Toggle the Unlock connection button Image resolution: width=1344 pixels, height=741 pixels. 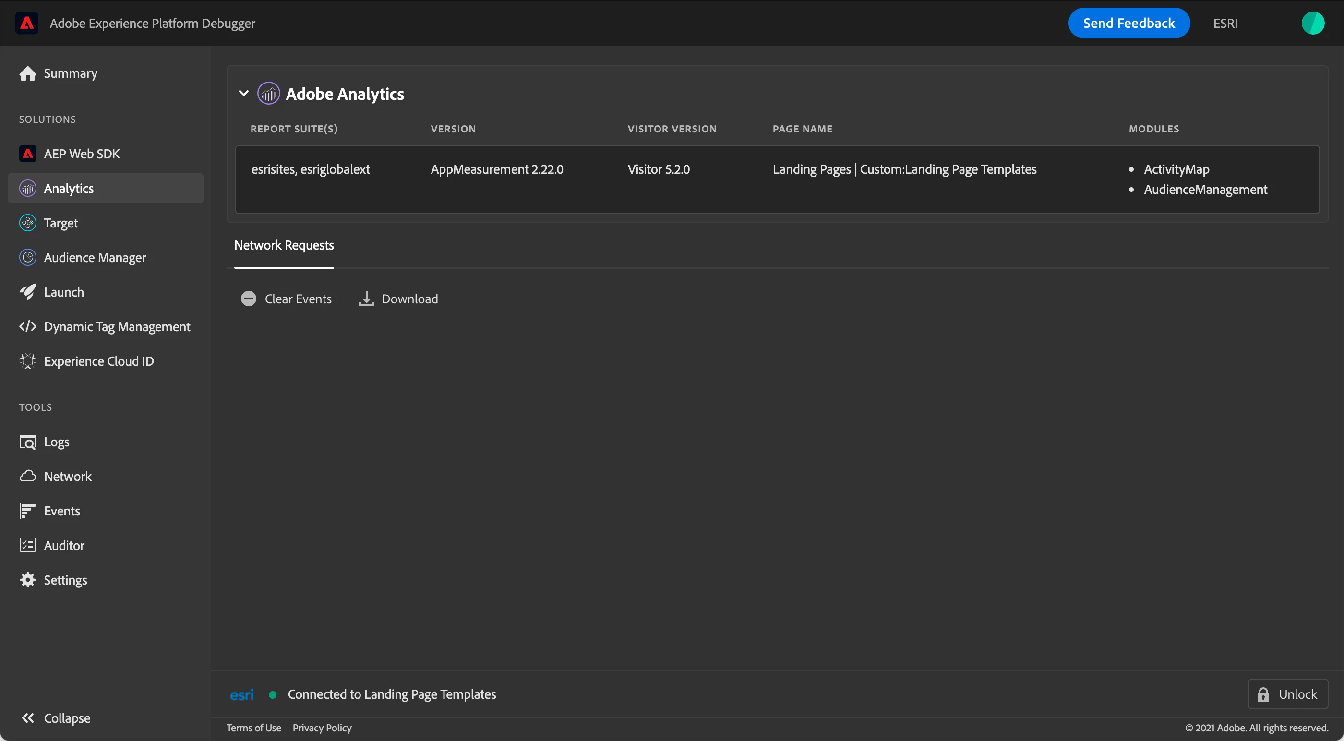pos(1287,694)
